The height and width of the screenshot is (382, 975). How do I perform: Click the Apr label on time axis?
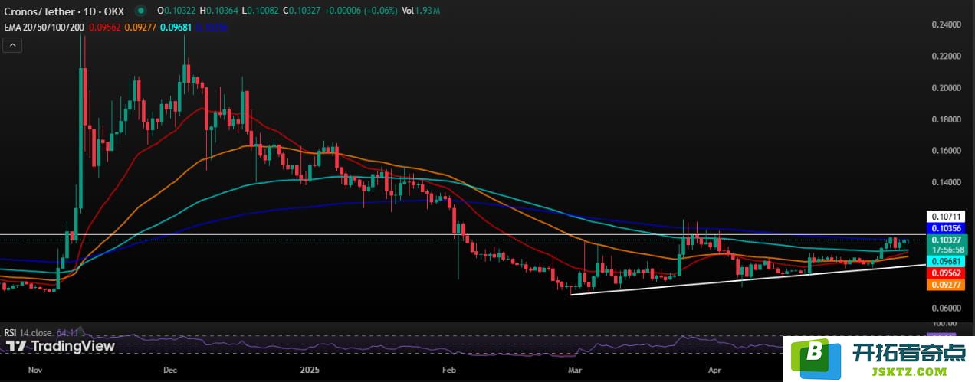(714, 369)
